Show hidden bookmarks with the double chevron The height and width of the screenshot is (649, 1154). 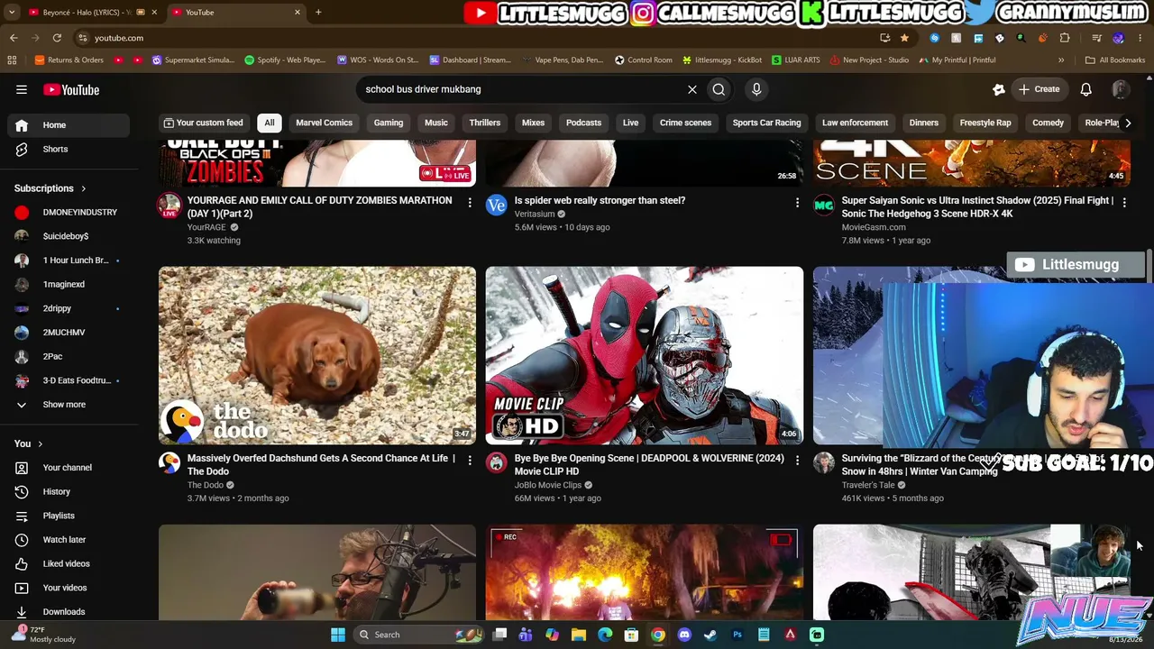(1061, 60)
